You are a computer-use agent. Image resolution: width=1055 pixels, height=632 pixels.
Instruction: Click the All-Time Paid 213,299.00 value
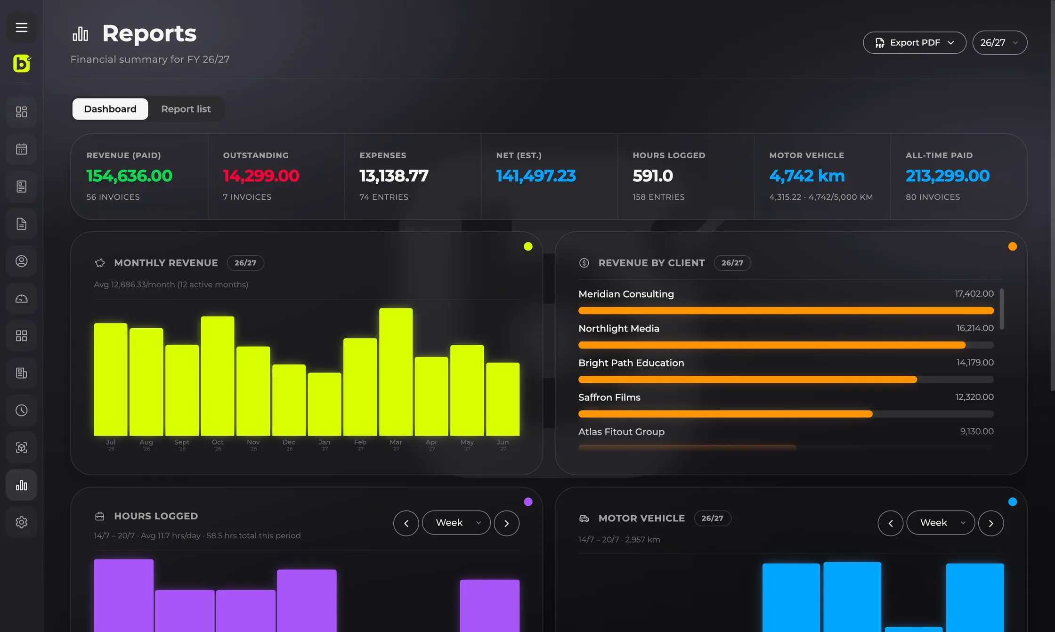(948, 176)
